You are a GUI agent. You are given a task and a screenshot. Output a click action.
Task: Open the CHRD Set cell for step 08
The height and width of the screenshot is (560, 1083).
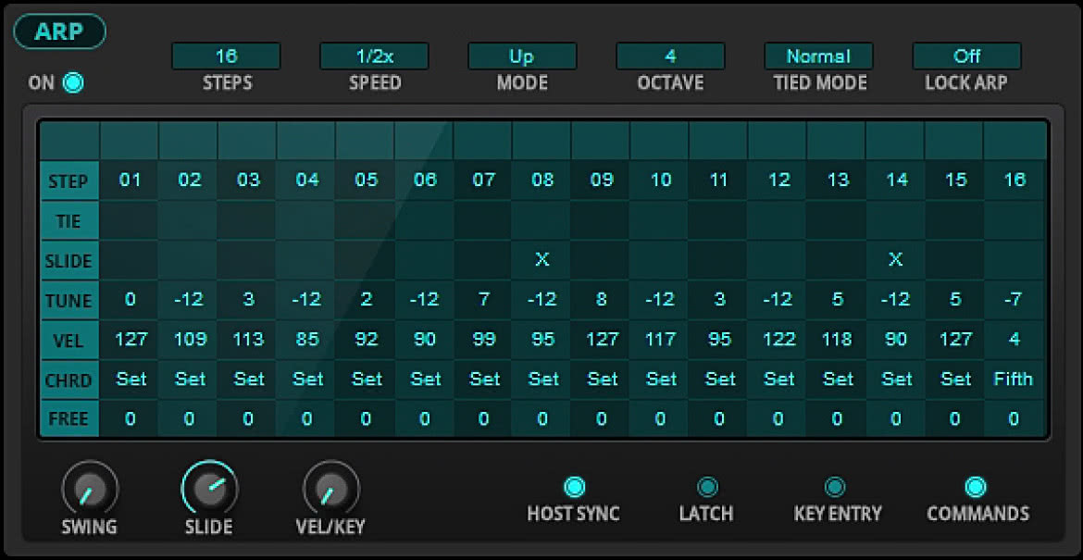pyautogui.click(x=542, y=380)
